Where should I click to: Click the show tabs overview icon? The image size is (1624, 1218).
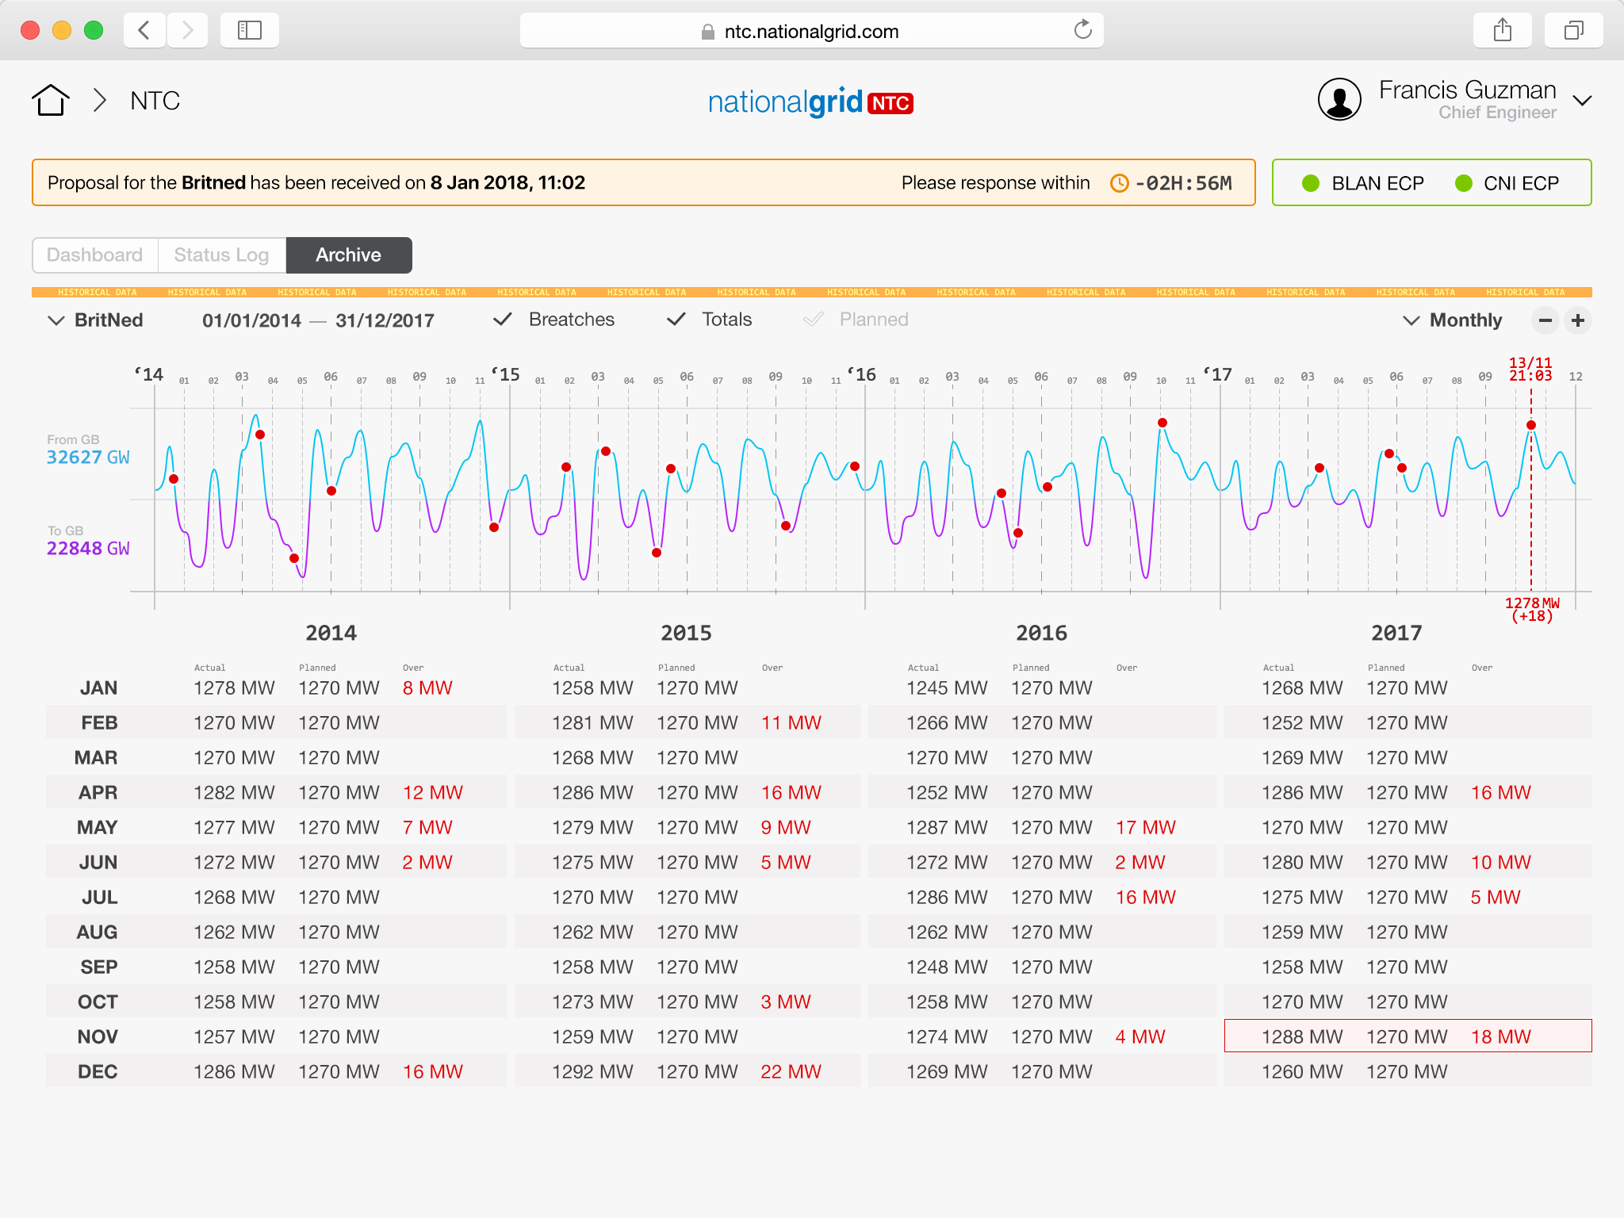(1573, 31)
